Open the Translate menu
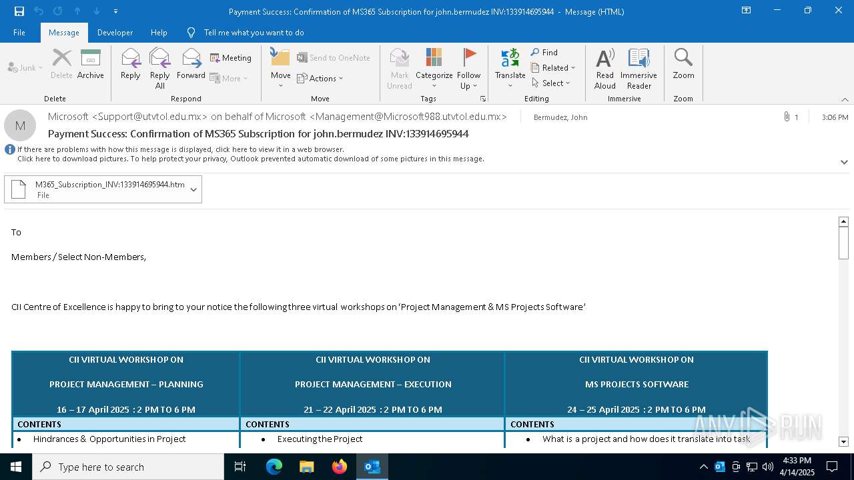This screenshot has height=480, width=854. tap(510, 69)
